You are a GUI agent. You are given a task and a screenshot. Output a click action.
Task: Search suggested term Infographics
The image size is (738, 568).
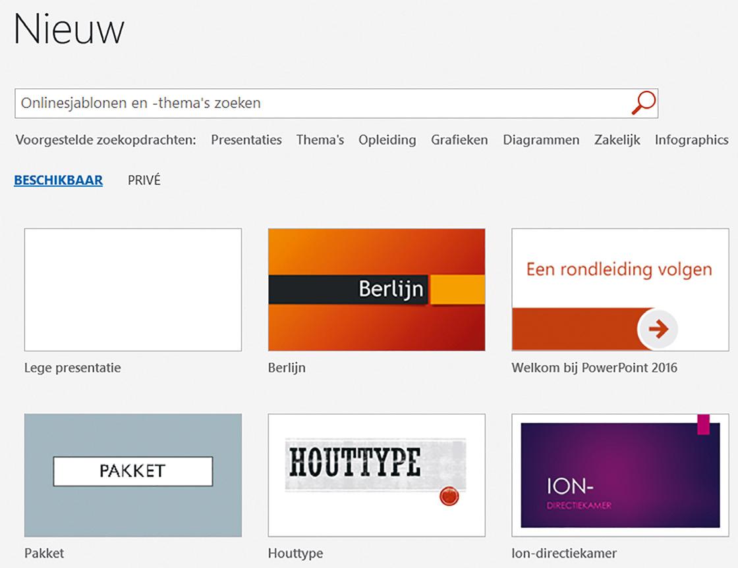(691, 140)
